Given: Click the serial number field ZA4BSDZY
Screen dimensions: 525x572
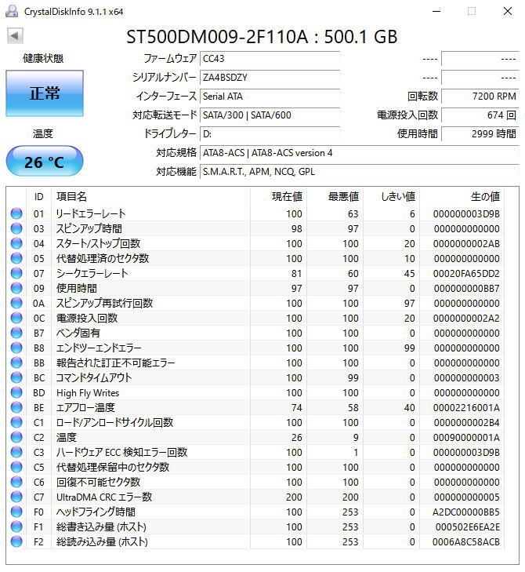Looking at the screenshot, I should [x=270, y=78].
